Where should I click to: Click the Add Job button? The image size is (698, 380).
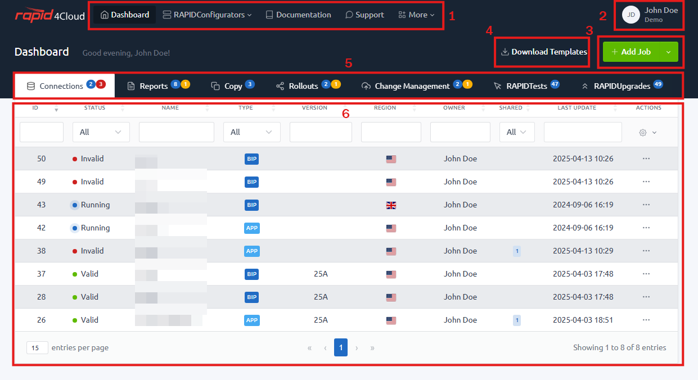click(631, 52)
